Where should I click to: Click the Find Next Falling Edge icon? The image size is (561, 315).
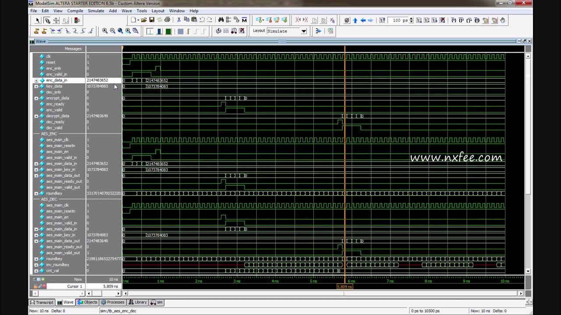click(x=75, y=31)
